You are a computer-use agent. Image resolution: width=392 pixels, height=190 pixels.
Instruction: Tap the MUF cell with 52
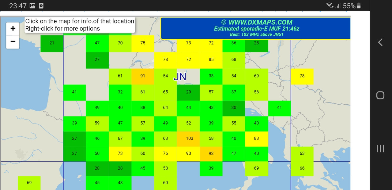pyautogui.click(x=188, y=123)
